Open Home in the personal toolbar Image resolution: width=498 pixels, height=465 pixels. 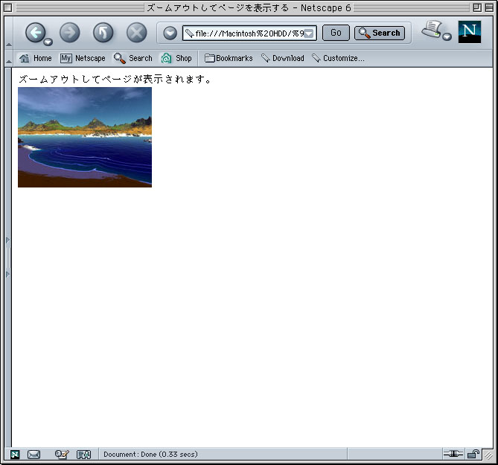[35, 58]
